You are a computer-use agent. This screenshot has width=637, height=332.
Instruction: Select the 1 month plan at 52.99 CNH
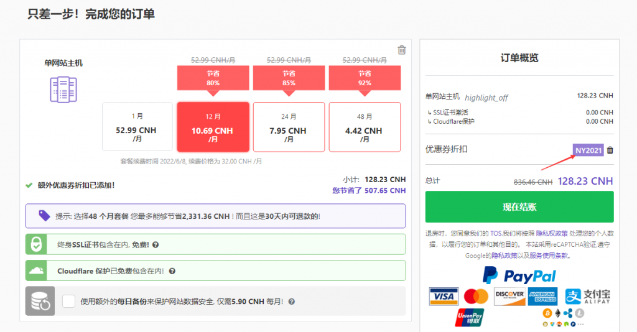pyautogui.click(x=137, y=127)
